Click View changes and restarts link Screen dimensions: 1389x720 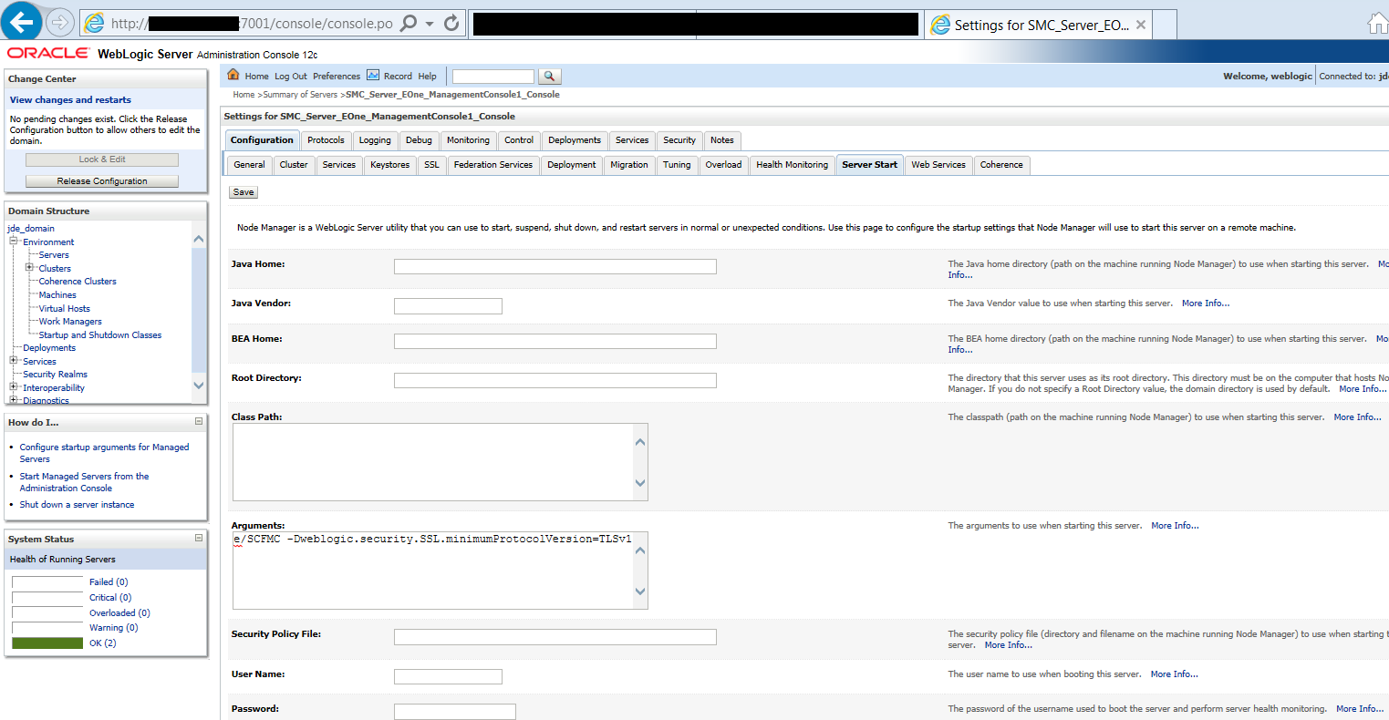pyautogui.click(x=70, y=100)
